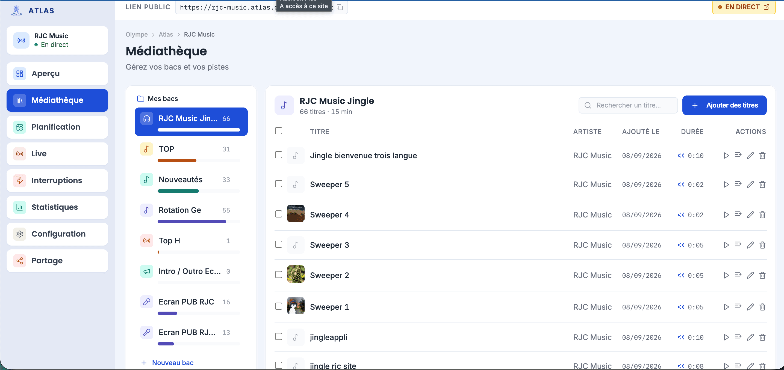Create a Nouveau bac

167,363
